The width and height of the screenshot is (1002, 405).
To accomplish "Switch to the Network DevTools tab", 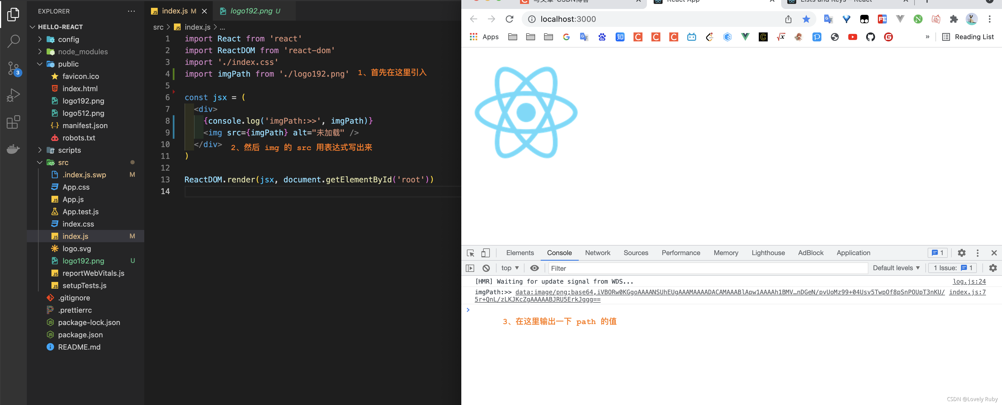I will pos(597,253).
